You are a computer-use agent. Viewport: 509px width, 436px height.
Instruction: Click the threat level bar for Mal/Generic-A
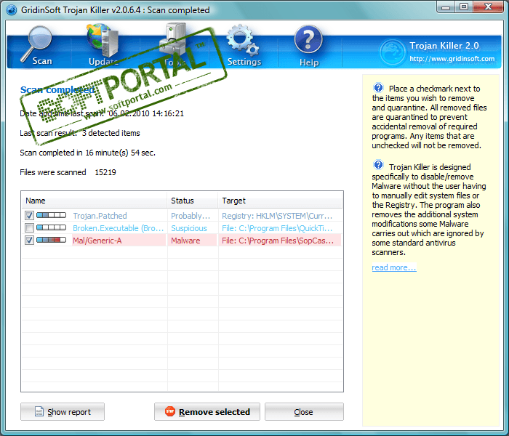point(52,240)
